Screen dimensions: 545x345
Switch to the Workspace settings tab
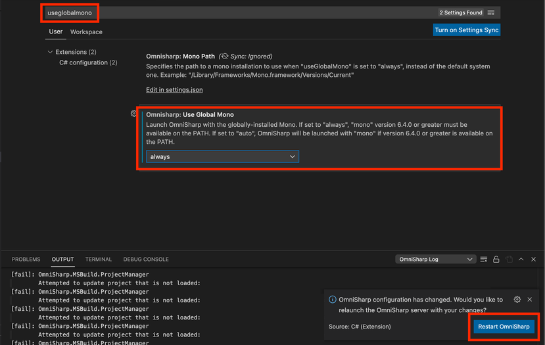click(86, 32)
